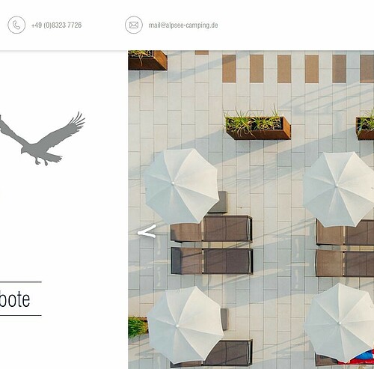Viewport: 374px width, 369px height.
Task: Click the central grass planter box
Action: [x=257, y=126]
